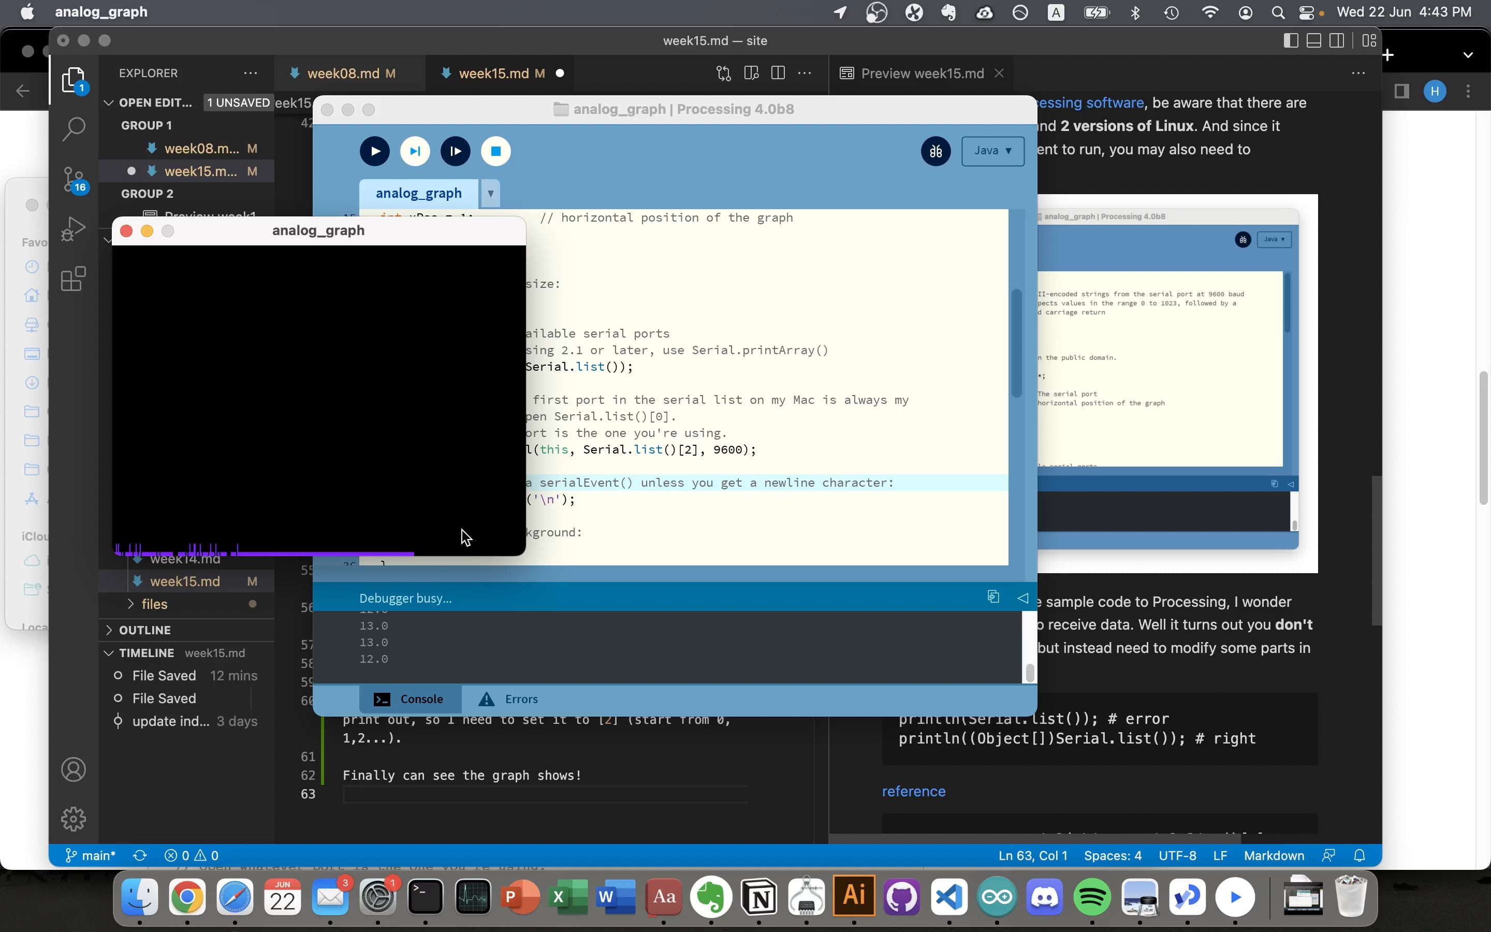Switch to the Errors tab in Processing
1491x932 pixels.
509,699
